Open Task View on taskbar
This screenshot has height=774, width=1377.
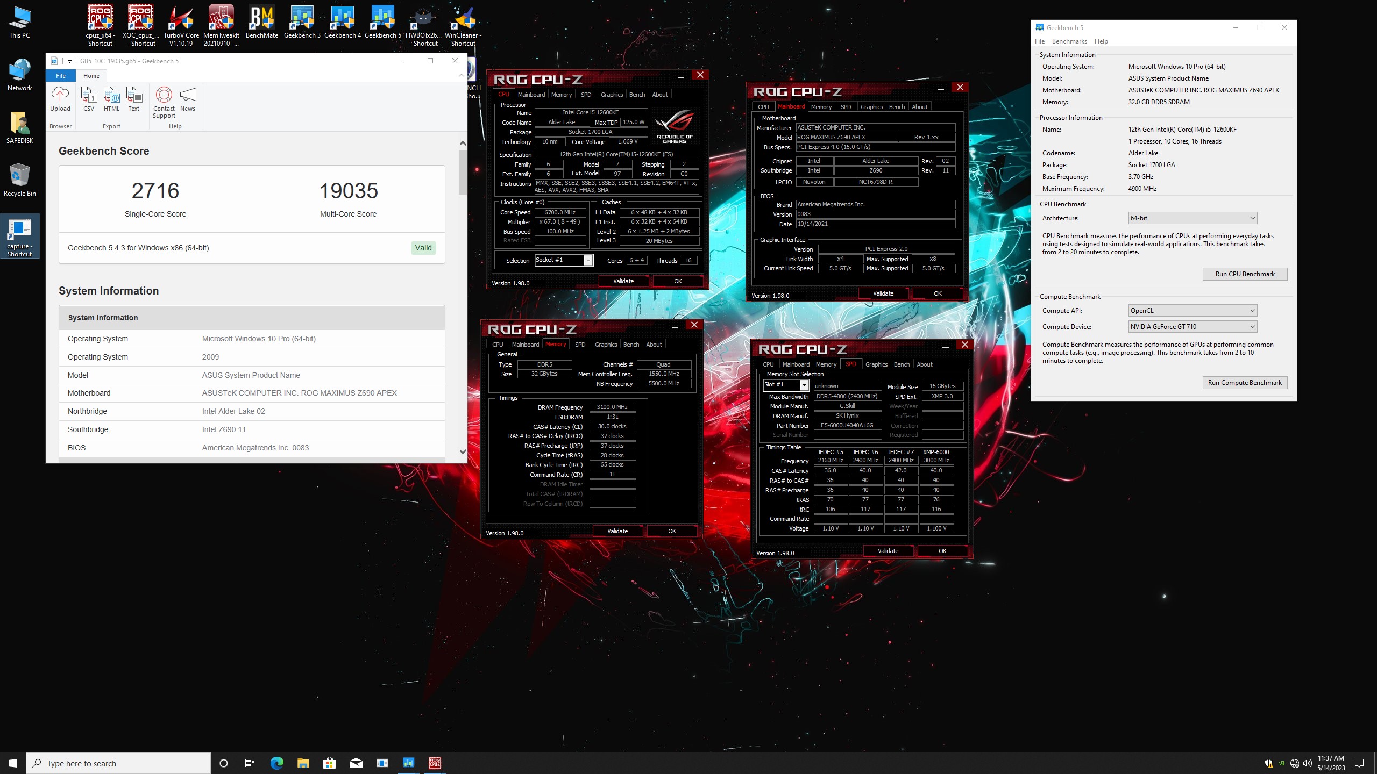click(250, 763)
